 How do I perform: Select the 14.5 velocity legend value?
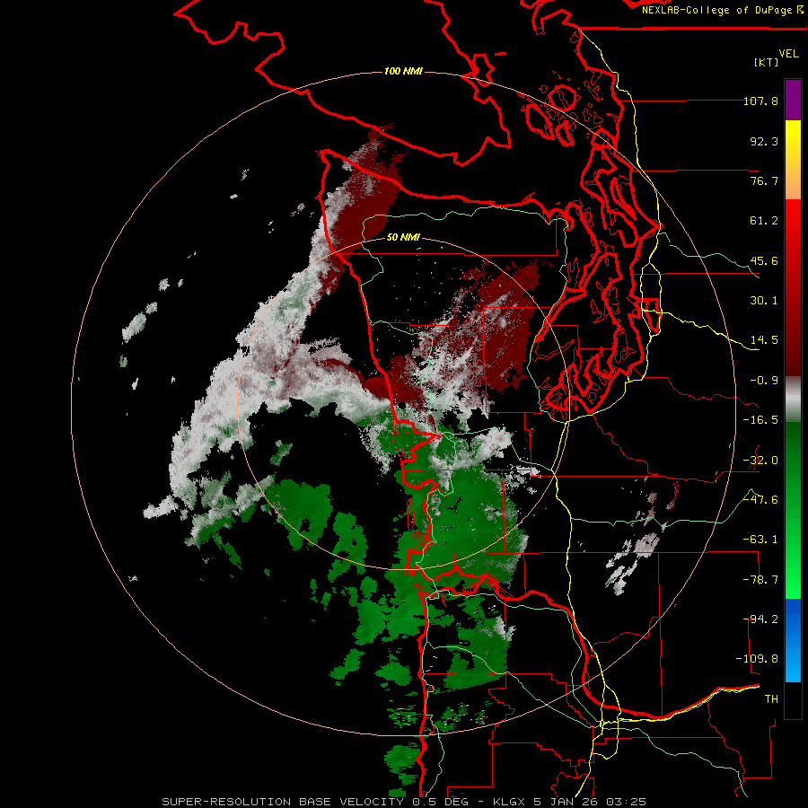click(x=764, y=340)
